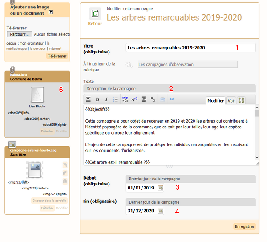Click Parcourir to choose a file
Image resolution: width=267 pixels, height=242 pixels.
pos(19,34)
